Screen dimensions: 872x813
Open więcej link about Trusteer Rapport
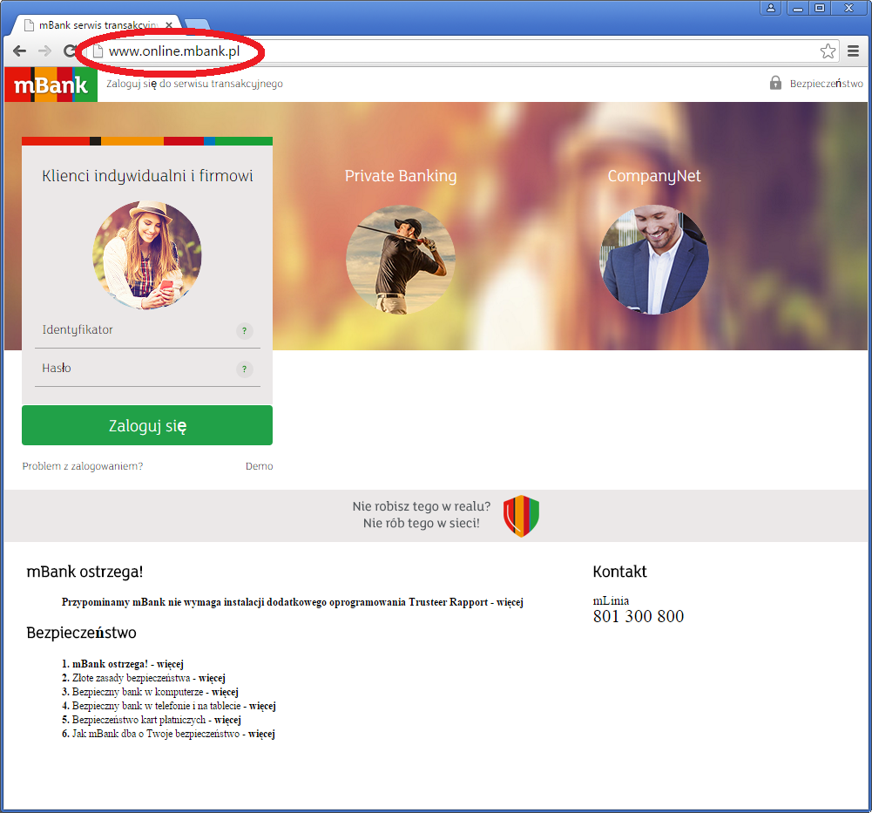tap(510, 602)
